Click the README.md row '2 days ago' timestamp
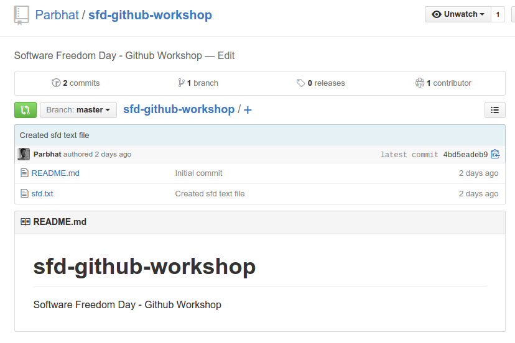Image resolution: width=515 pixels, height=343 pixels. pyautogui.click(x=478, y=173)
